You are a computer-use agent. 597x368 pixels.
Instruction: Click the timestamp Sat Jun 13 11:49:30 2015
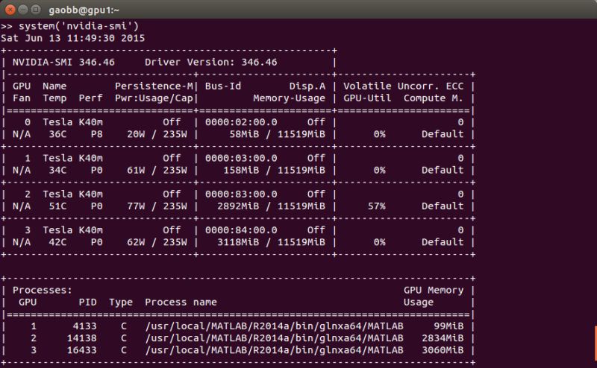pos(72,38)
